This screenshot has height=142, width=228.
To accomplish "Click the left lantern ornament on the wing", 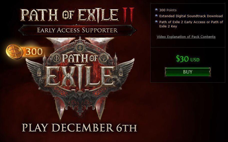I will (39, 73).
